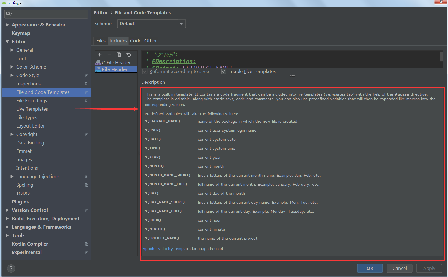Switch to the Includes tab
448x277 pixels.
pyautogui.click(x=118, y=41)
